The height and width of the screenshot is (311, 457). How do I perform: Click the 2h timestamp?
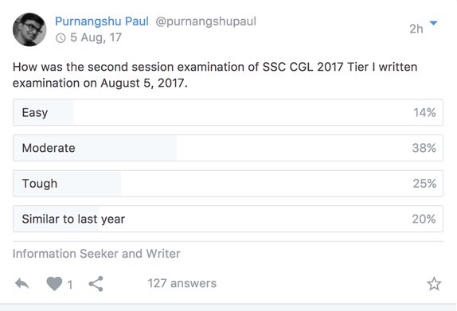tap(416, 29)
